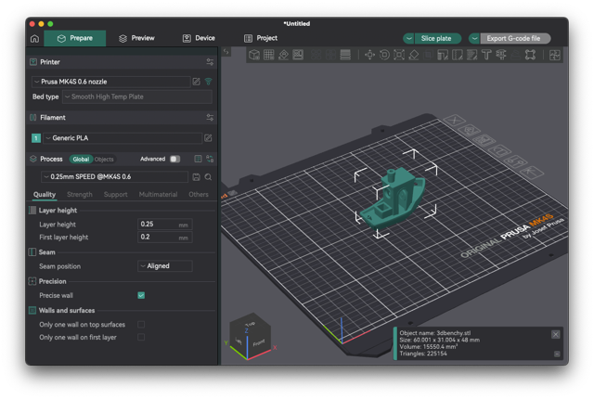
Task: Click the printer Wi-Fi connection icon
Action: point(208,82)
